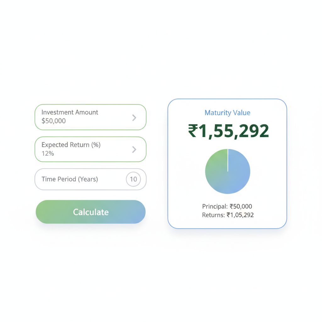
Task: Click the Maturity Value heading
Action: pyautogui.click(x=227, y=113)
